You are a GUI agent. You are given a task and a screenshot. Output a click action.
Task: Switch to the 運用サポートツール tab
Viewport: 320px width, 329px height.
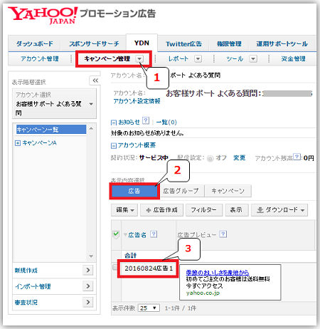coord(282,44)
